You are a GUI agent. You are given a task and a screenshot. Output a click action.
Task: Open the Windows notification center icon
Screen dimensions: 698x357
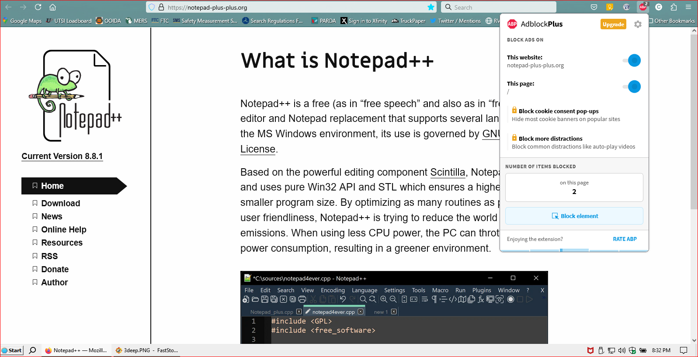[684, 350]
